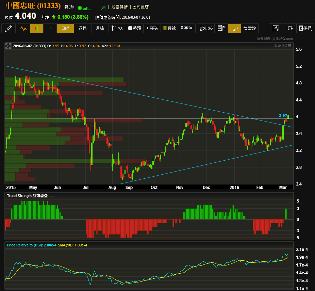
Task: Open the notes list icon
Action: pyautogui.click(x=221, y=28)
